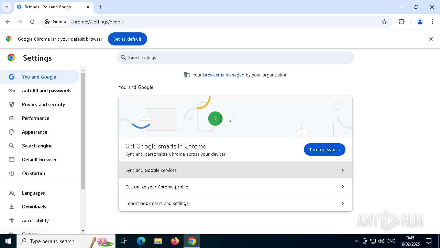
Task: Click sidebar scrollbar up arrow
Action: 83,70
